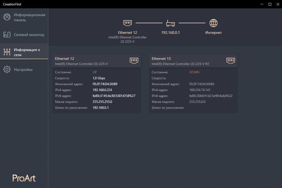Click Ethernet 12 IPv4 address 192.168.0.224
Screen dimensions: 282x188
point(102,90)
